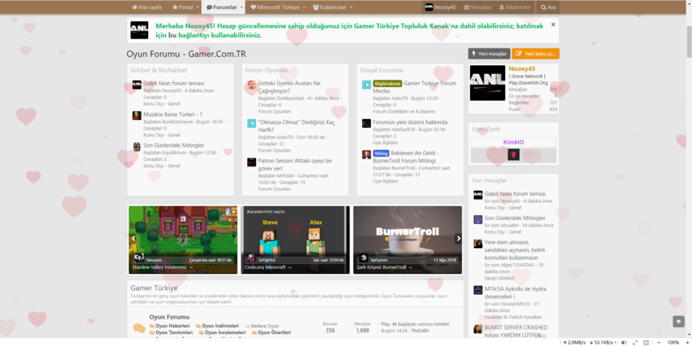Click avatar beside Gamer Türkiye Forum Meclisi thread

click(366, 85)
